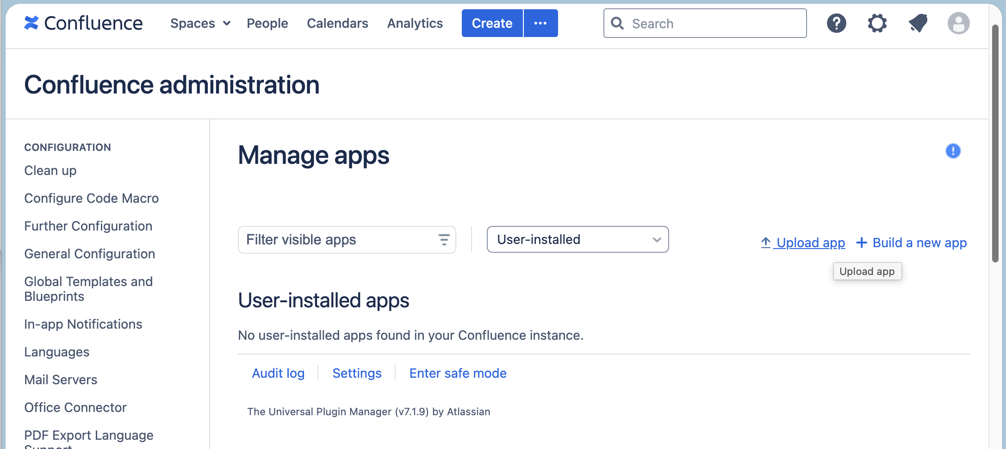
Task: Open the User-installed apps filter dropdown
Action: [x=577, y=239]
